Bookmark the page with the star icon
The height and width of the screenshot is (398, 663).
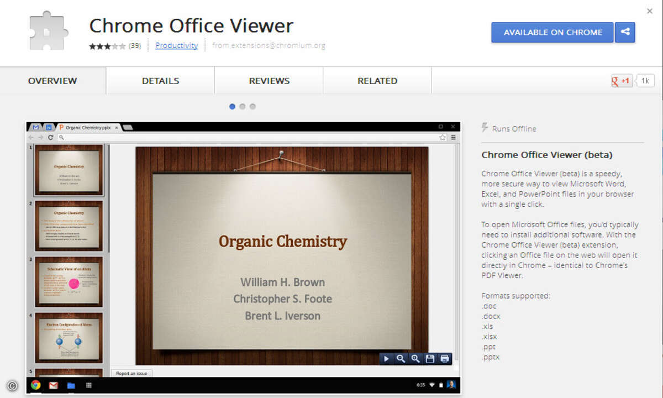click(443, 137)
